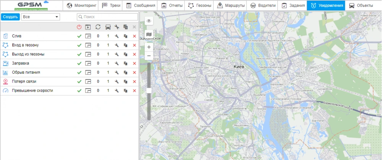382x160 pixels.
Task: Disable the Выход из геозоны notification checkmark
Action: (x=79, y=54)
